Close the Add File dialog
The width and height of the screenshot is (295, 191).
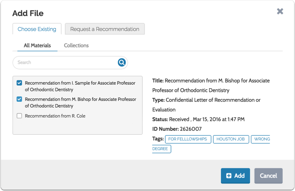click(280, 11)
